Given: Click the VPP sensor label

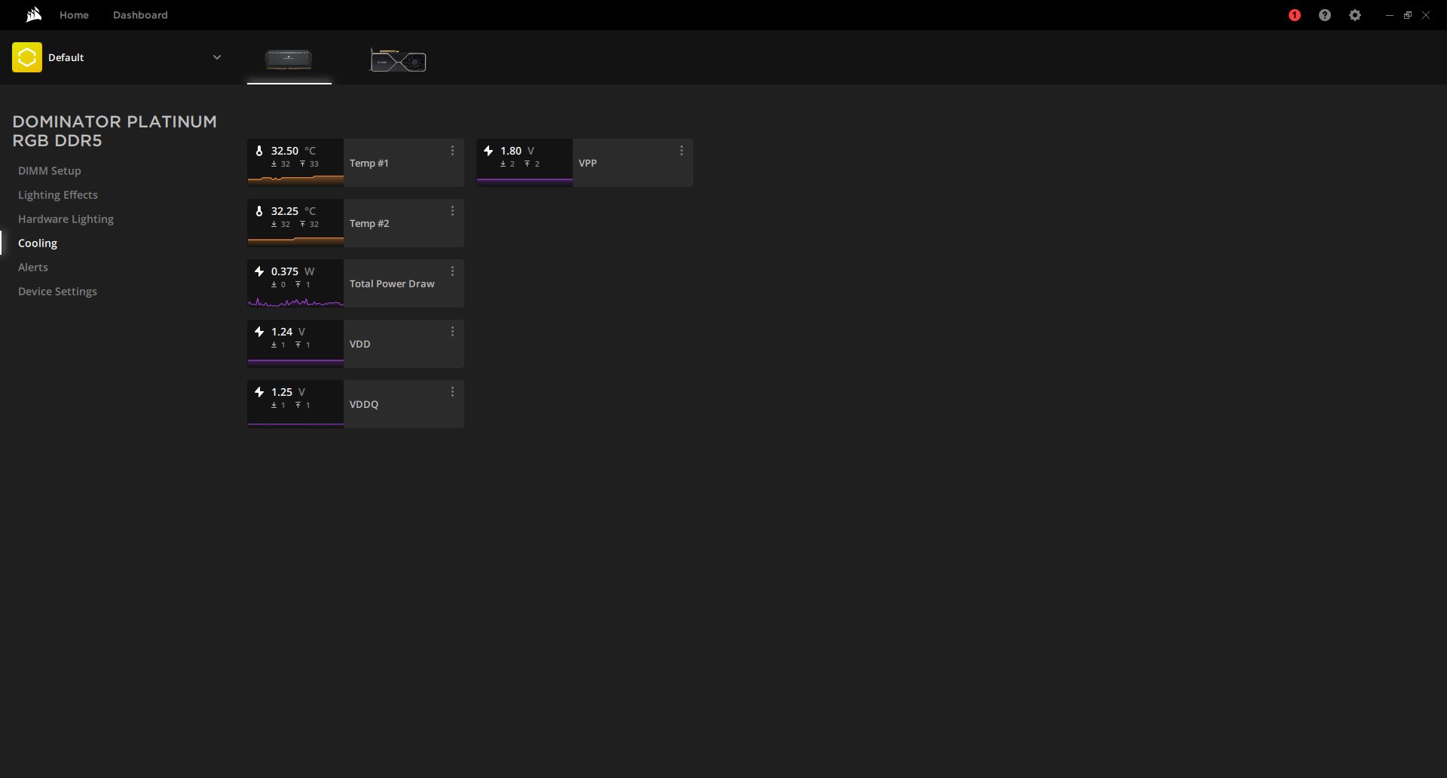Looking at the screenshot, I should tap(588, 163).
